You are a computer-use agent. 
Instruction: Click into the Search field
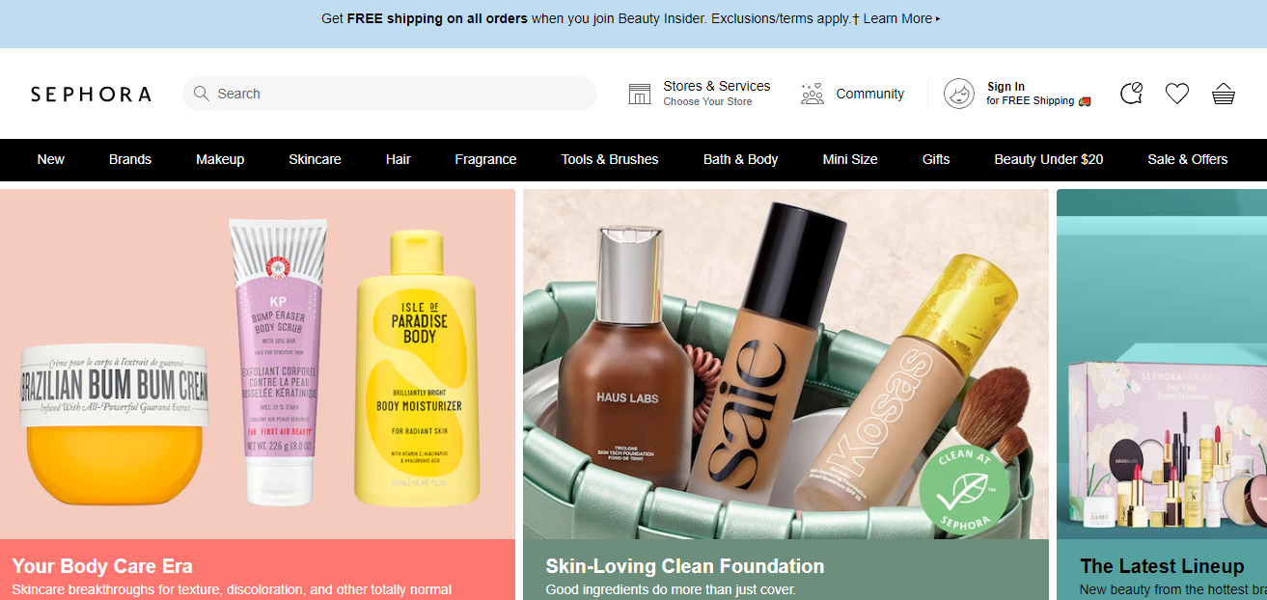coord(390,94)
